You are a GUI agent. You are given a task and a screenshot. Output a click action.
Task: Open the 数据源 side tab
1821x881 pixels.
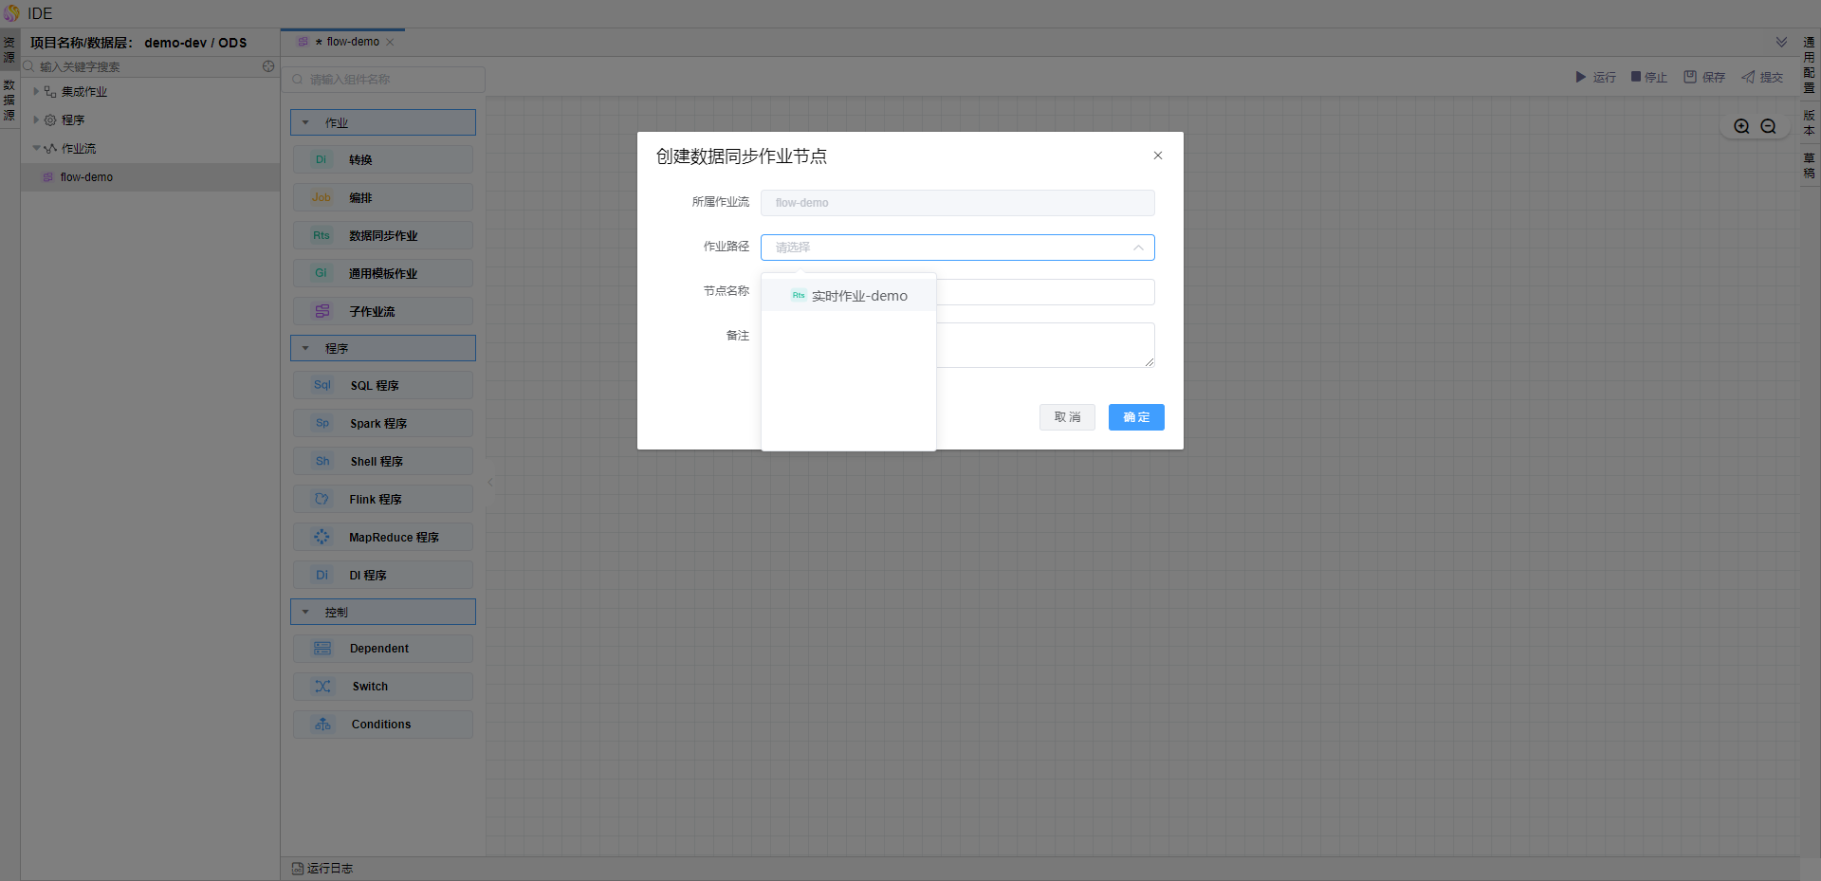coord(9,100)
